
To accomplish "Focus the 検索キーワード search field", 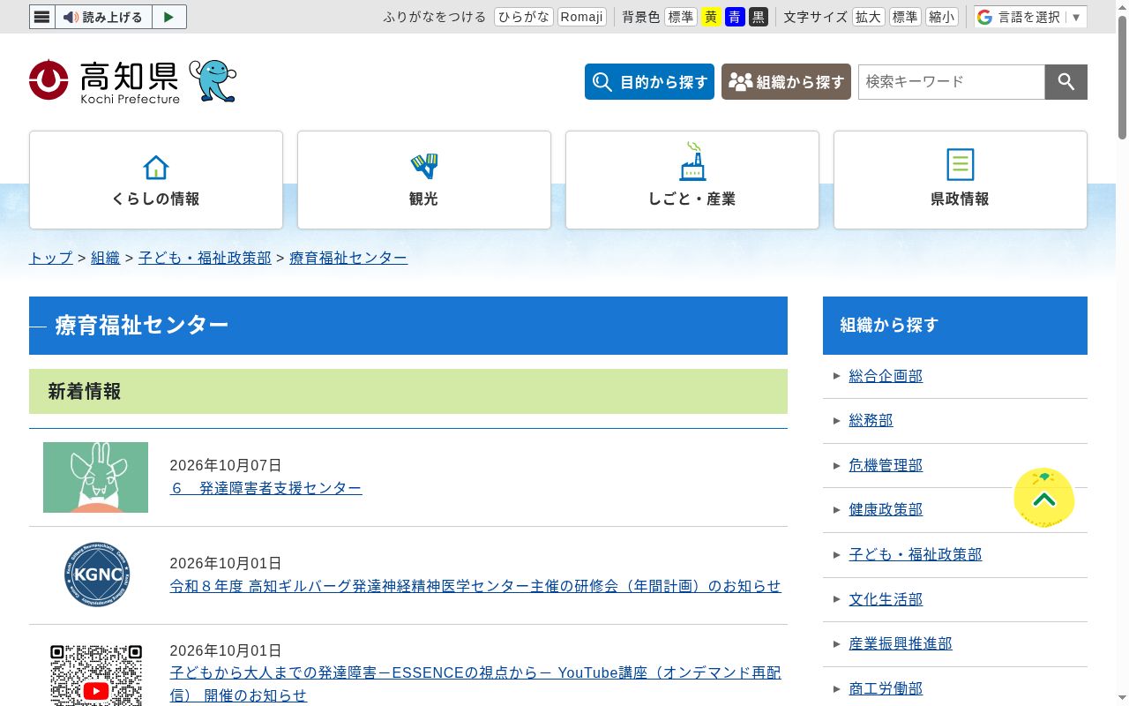I will tap(952, 82).
